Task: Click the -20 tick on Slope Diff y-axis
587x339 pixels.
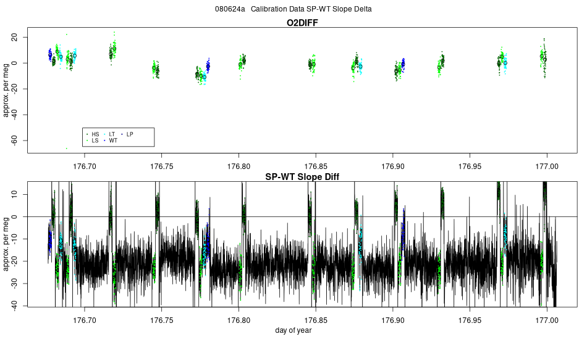Action: pos(14,261)
